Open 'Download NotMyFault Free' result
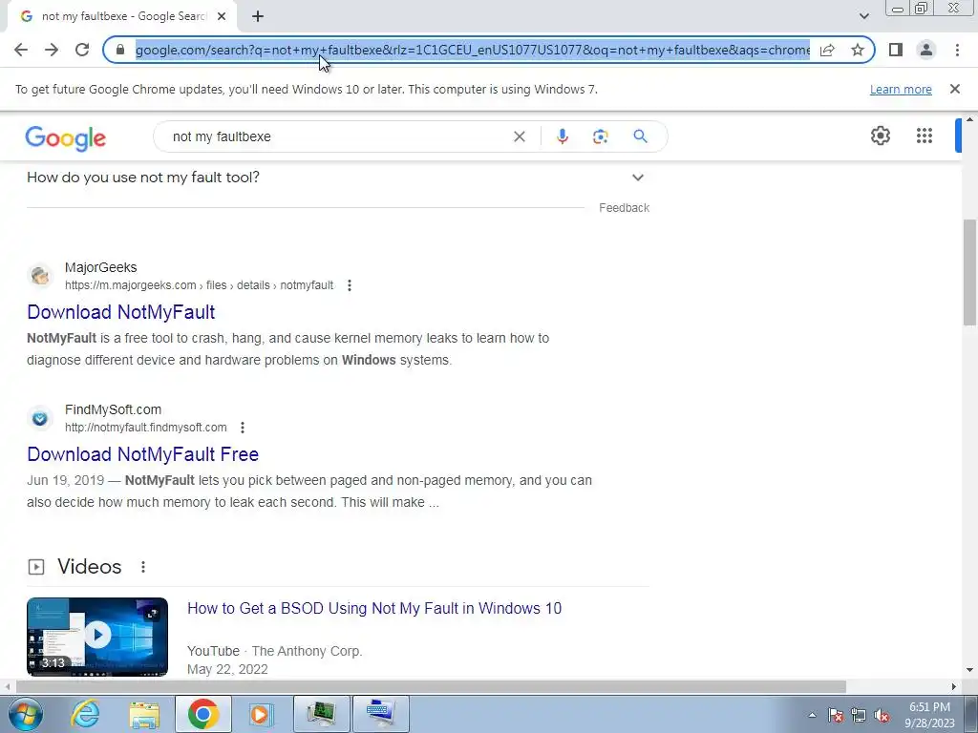The image size is (978, 733). [143, 453]
